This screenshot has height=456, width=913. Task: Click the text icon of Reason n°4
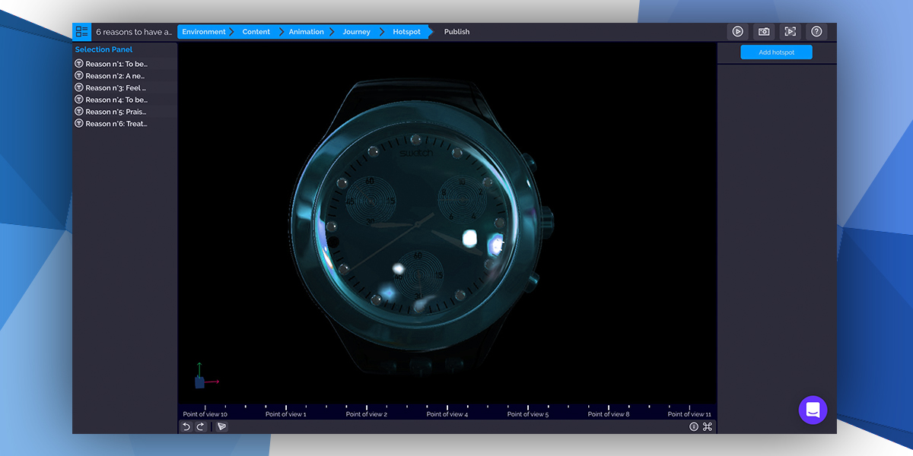click(x=78, y=100)
